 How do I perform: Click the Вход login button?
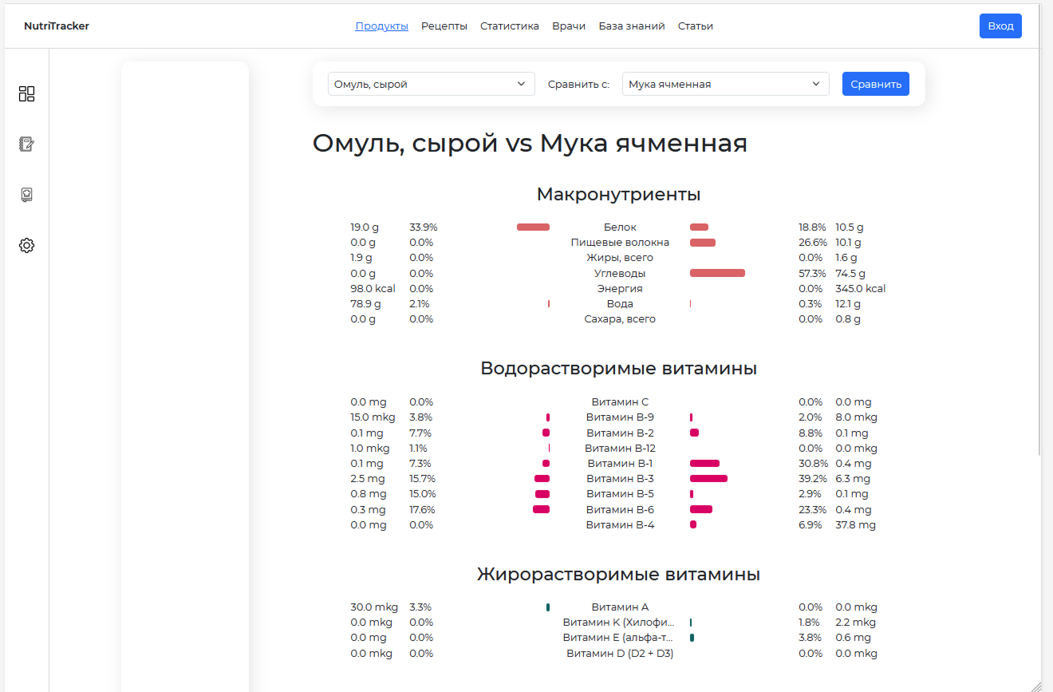pyautogui.click(x=1000, y=26)
